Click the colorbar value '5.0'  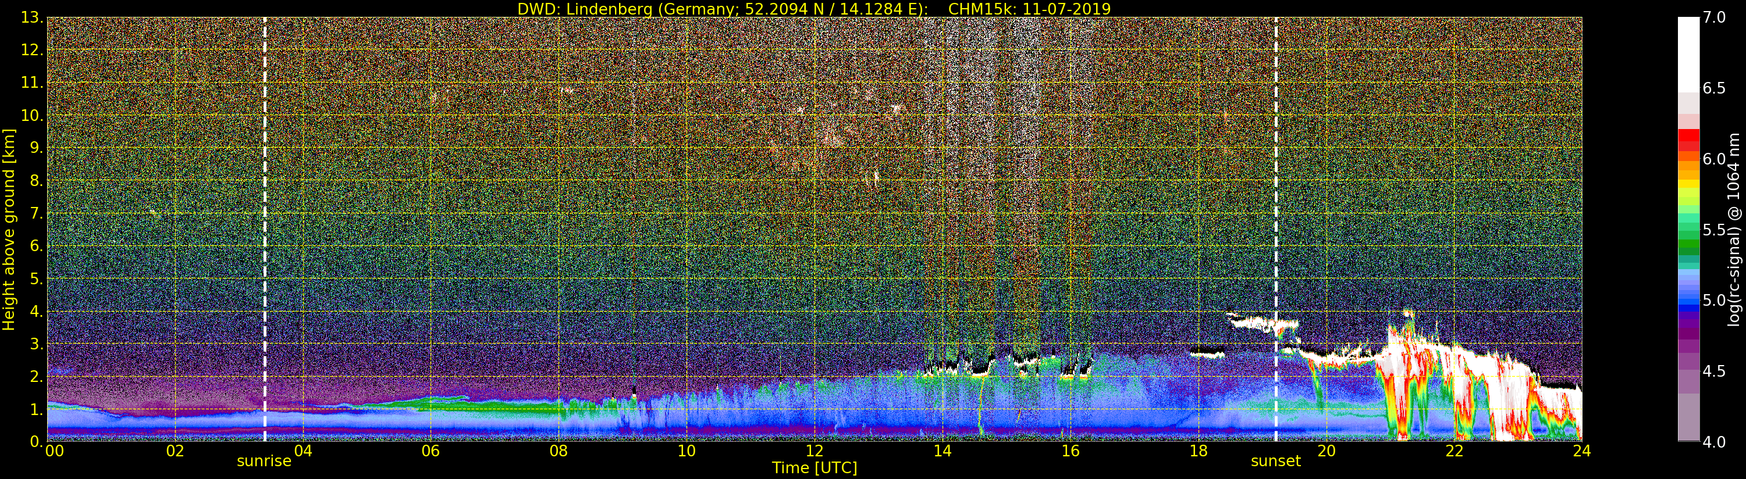pyautogui.click(x=1714, y=300)
